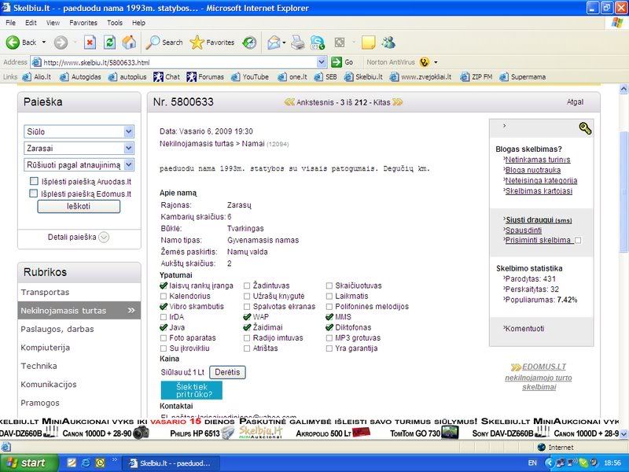Open the File menu
This screenshot has height=472, width=629.
click(11, 23)
